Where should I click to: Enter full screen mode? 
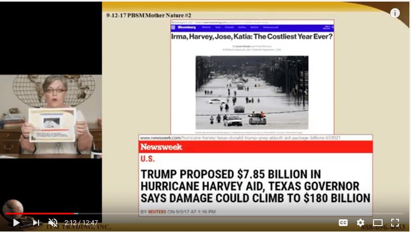[x=395, y=222]
